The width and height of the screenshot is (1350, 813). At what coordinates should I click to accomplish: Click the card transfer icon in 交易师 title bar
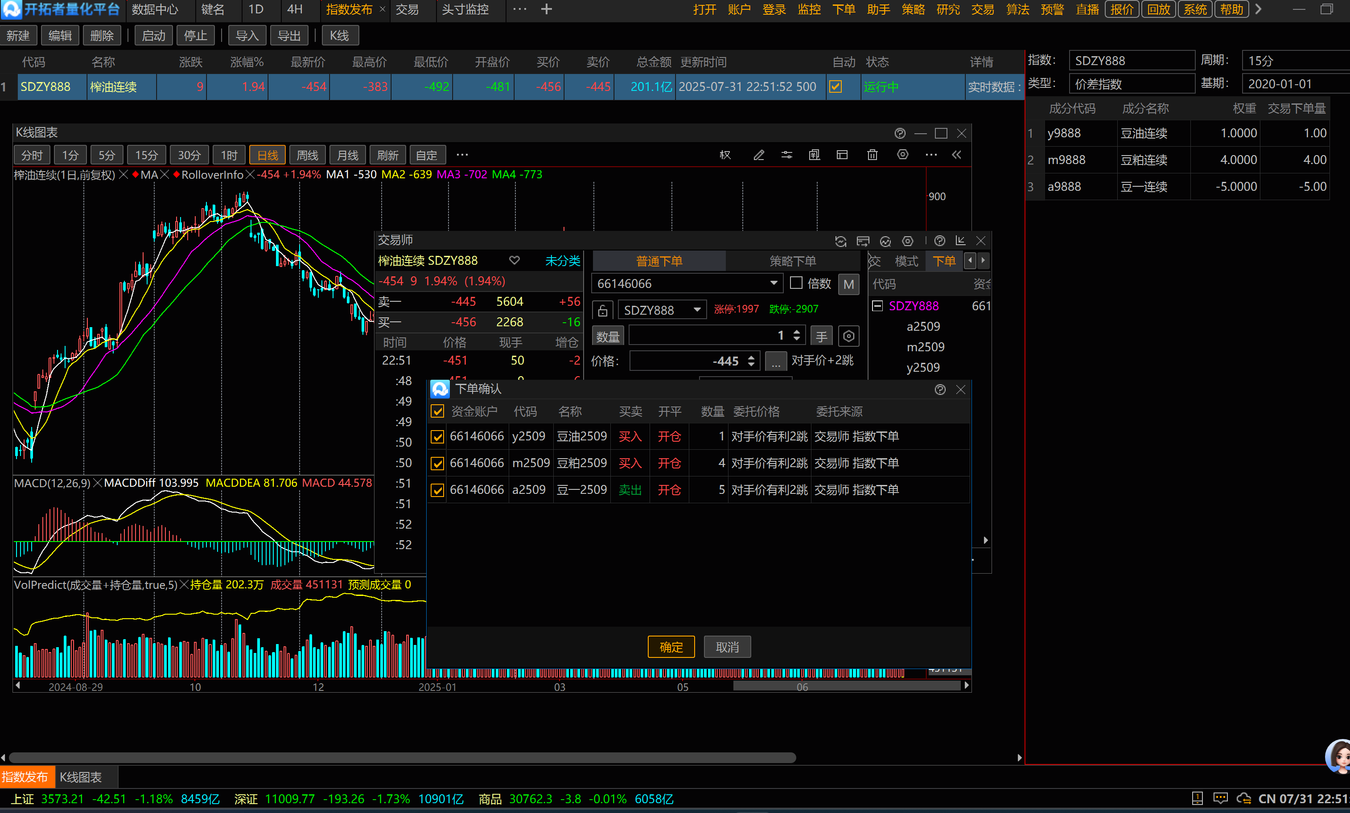point(863,241)
